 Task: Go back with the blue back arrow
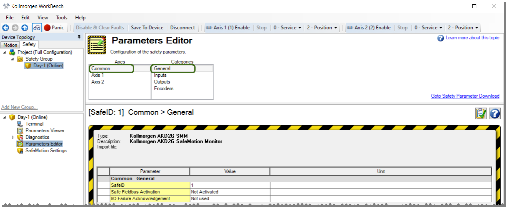pos(5,28)
